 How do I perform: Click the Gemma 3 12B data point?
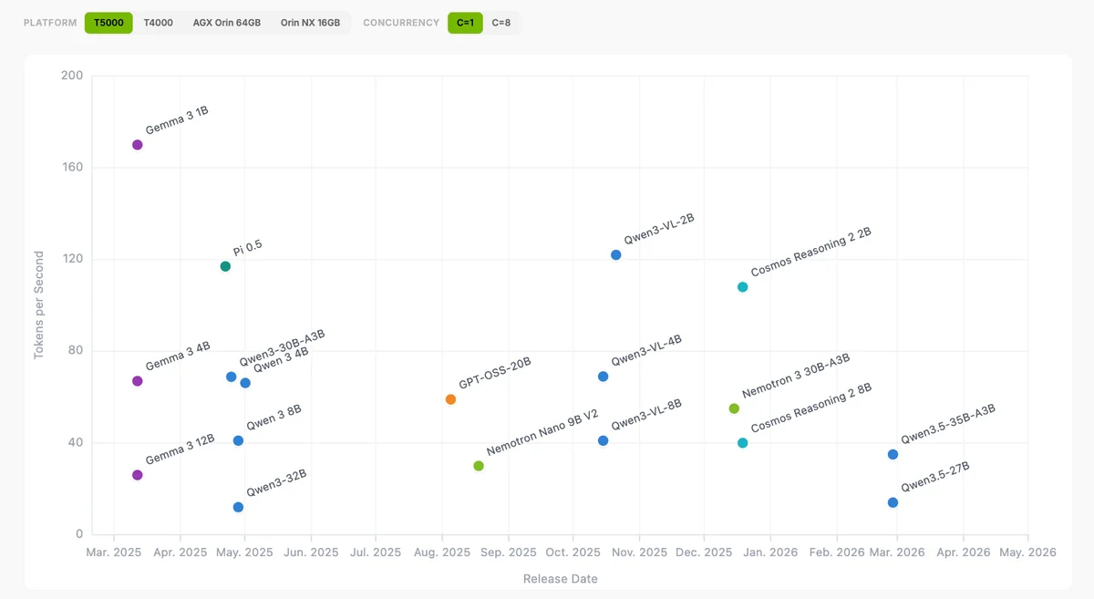point(138,475)
